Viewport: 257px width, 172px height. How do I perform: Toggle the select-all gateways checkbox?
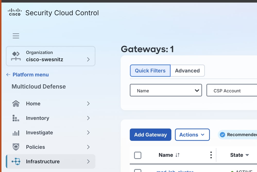(x=138, y=155)
